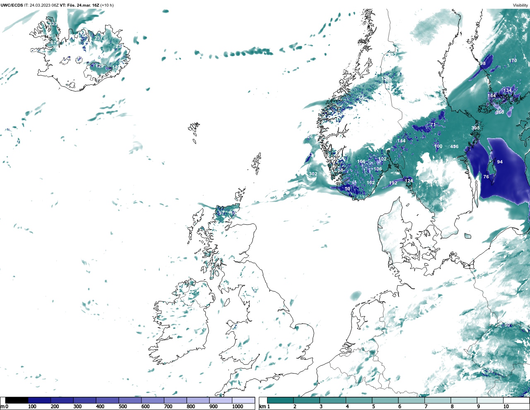Click the '144' value on the map
530x410 pixels.
tap(401, 141)
